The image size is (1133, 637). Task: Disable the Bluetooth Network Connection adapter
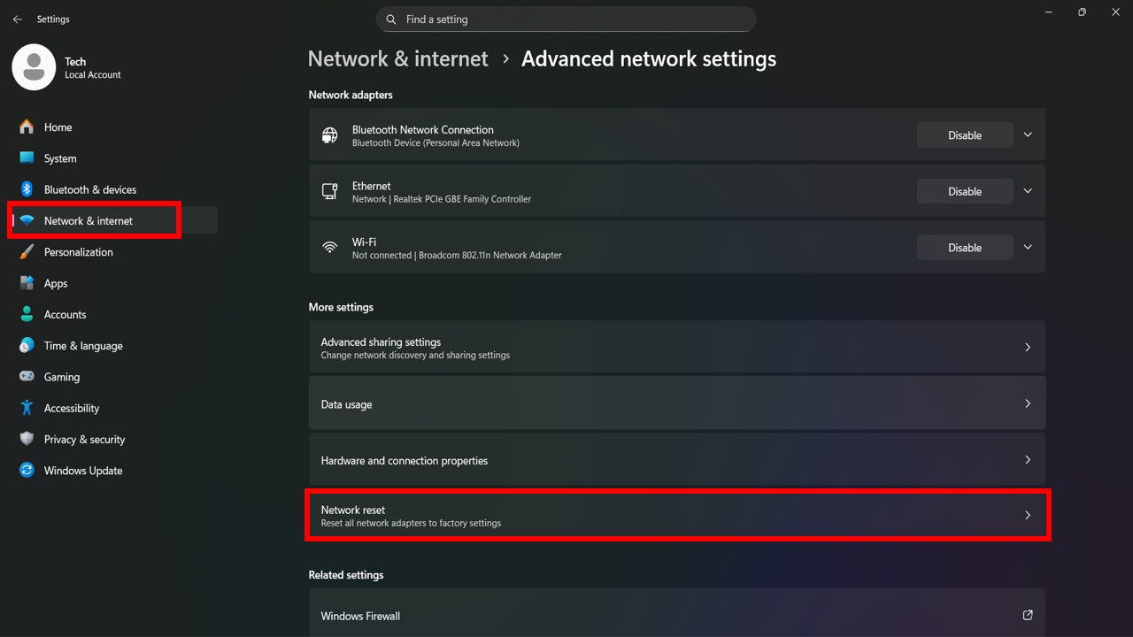tap(964, 135)
